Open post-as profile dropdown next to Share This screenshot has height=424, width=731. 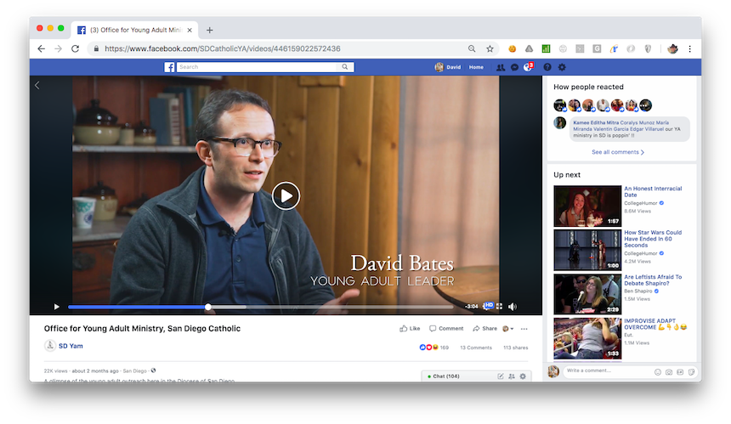point(507,329)
